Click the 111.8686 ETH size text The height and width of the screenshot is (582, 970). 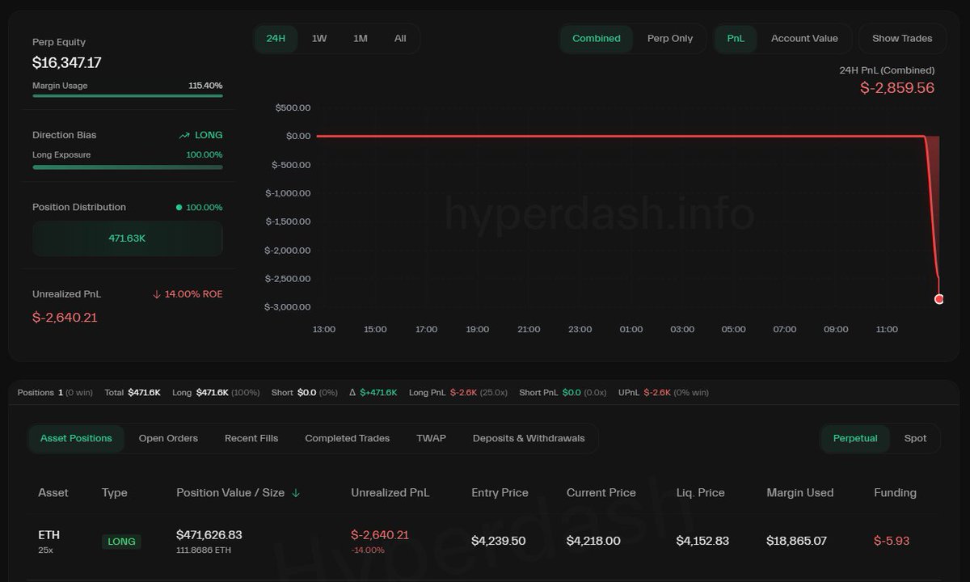204,550
